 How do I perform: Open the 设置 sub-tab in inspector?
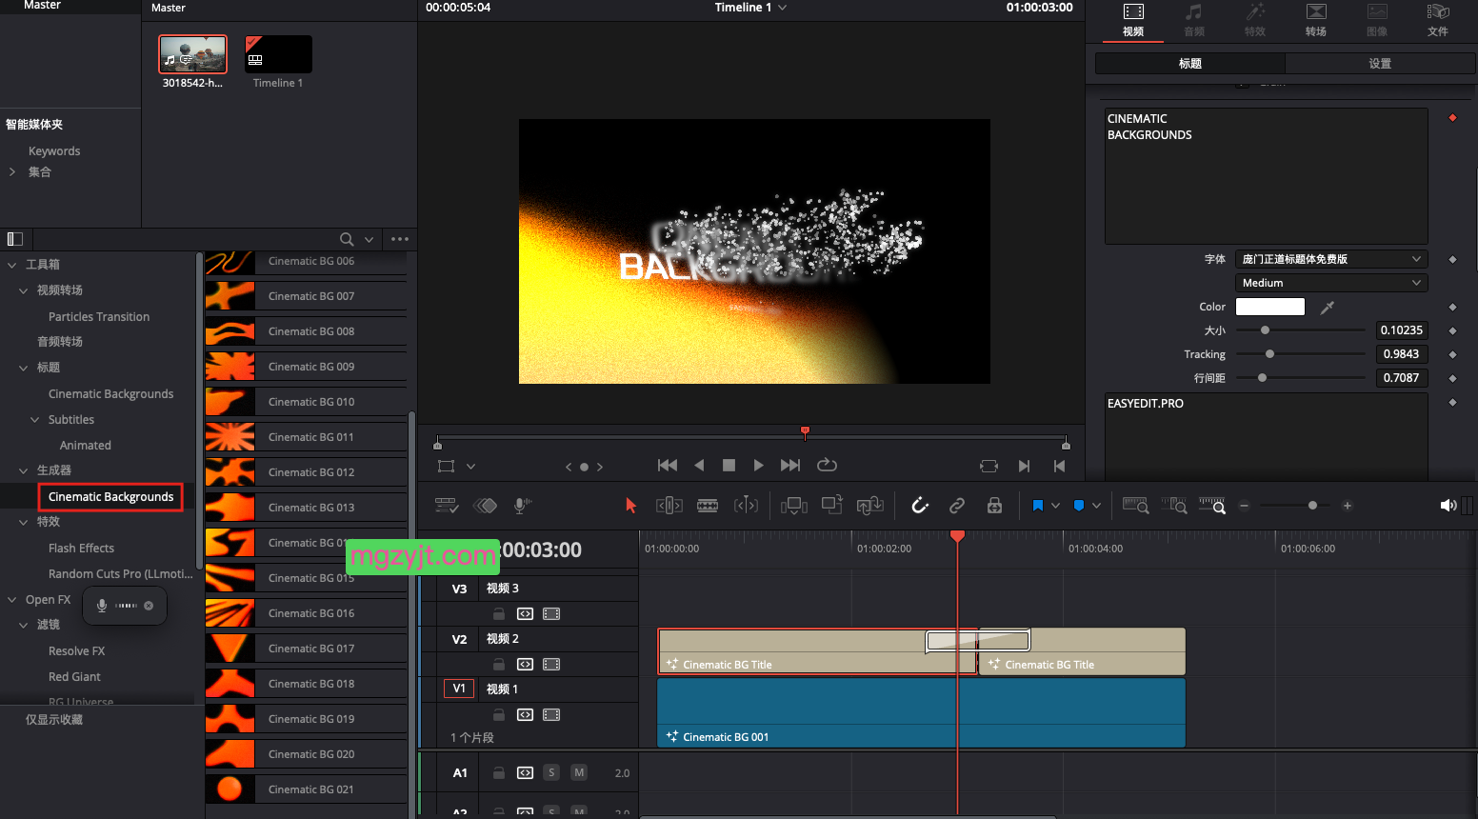(1380, 64)
